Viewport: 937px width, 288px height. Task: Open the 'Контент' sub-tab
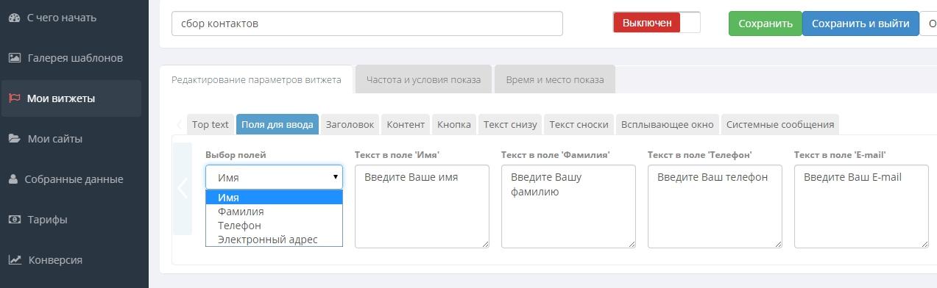click(x=406, y=124)
